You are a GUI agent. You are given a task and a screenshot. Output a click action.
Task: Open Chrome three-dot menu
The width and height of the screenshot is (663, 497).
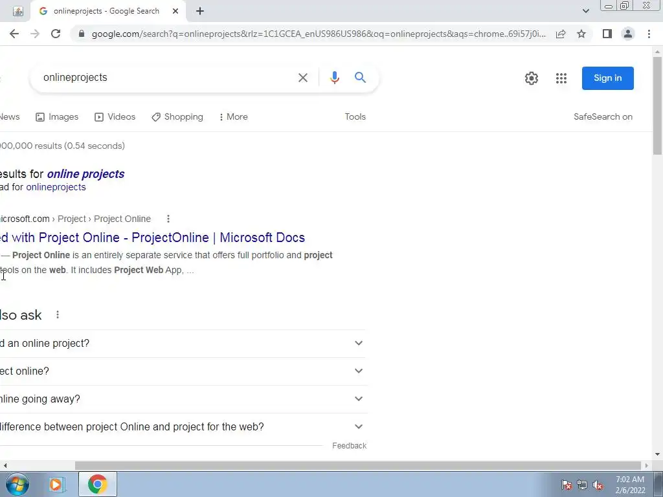tap(649, 34)
